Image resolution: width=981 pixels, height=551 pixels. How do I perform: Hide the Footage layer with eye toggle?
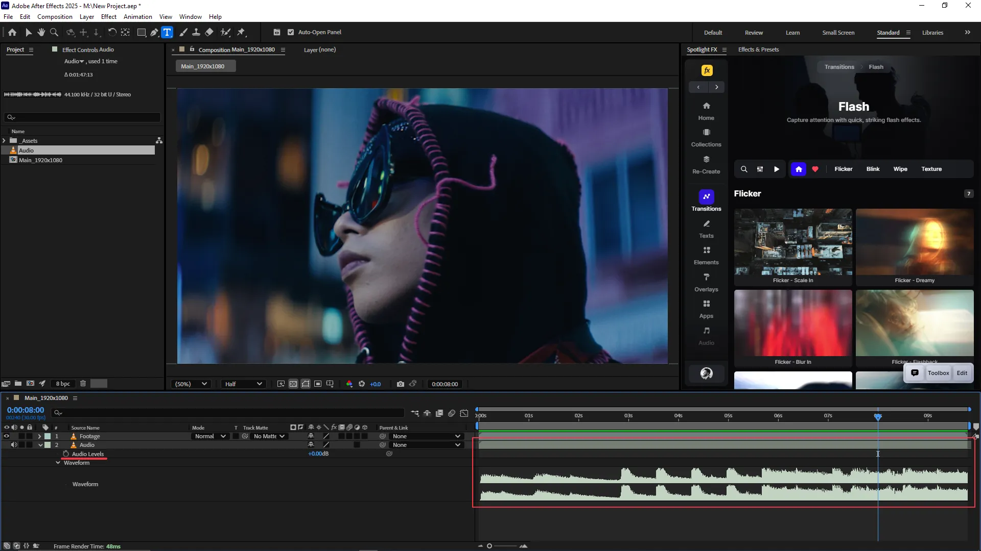click(7, 436)
